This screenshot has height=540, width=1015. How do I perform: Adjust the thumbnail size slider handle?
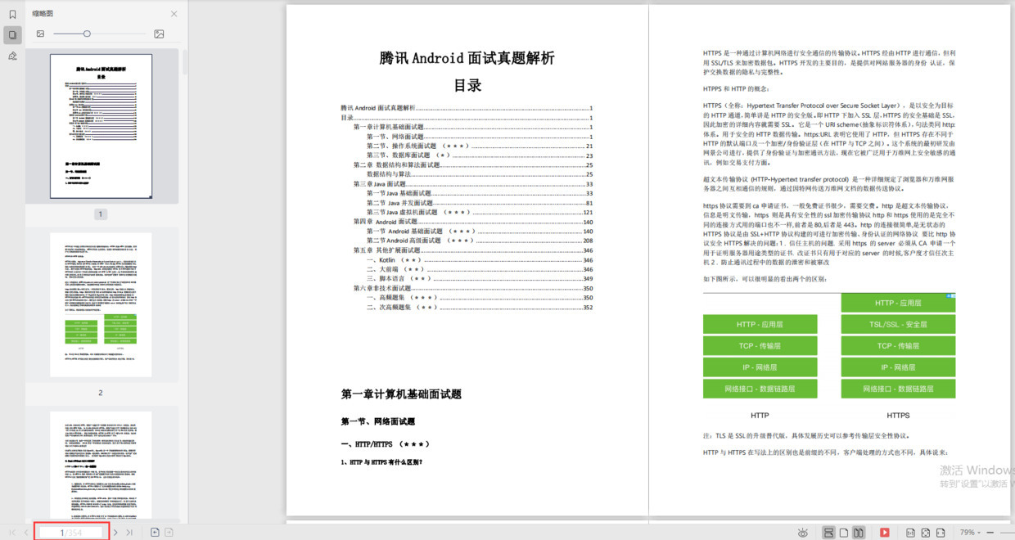[x=87, y=34]
